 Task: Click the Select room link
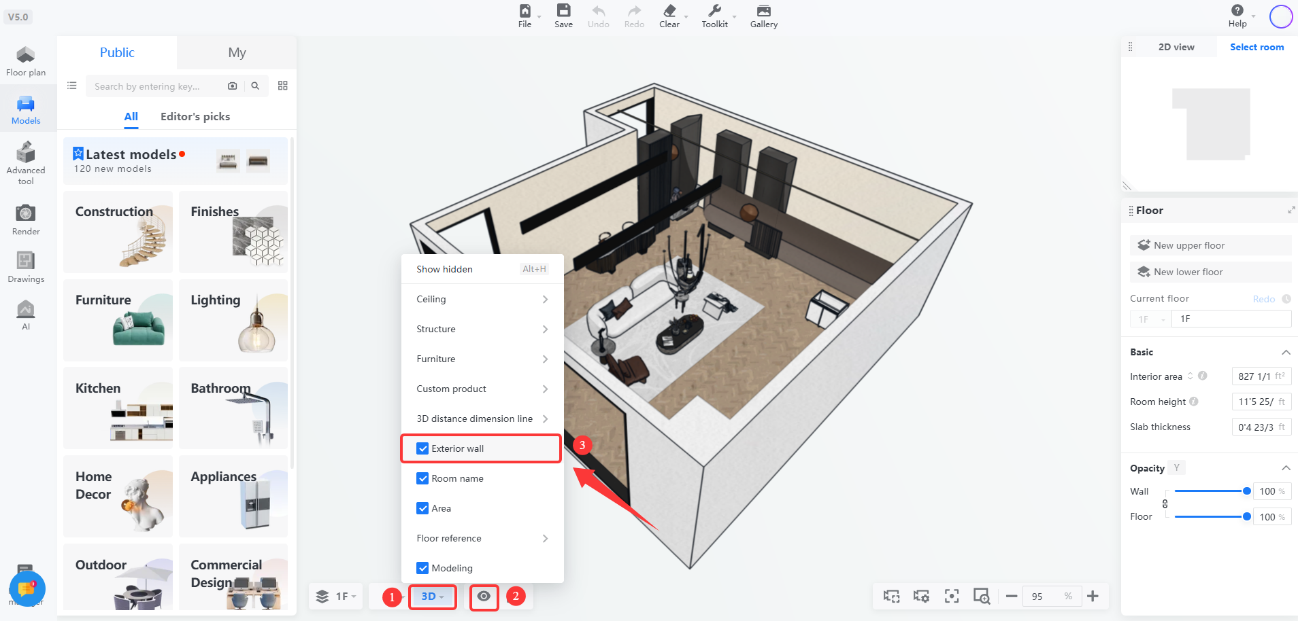pos(1257,47)
